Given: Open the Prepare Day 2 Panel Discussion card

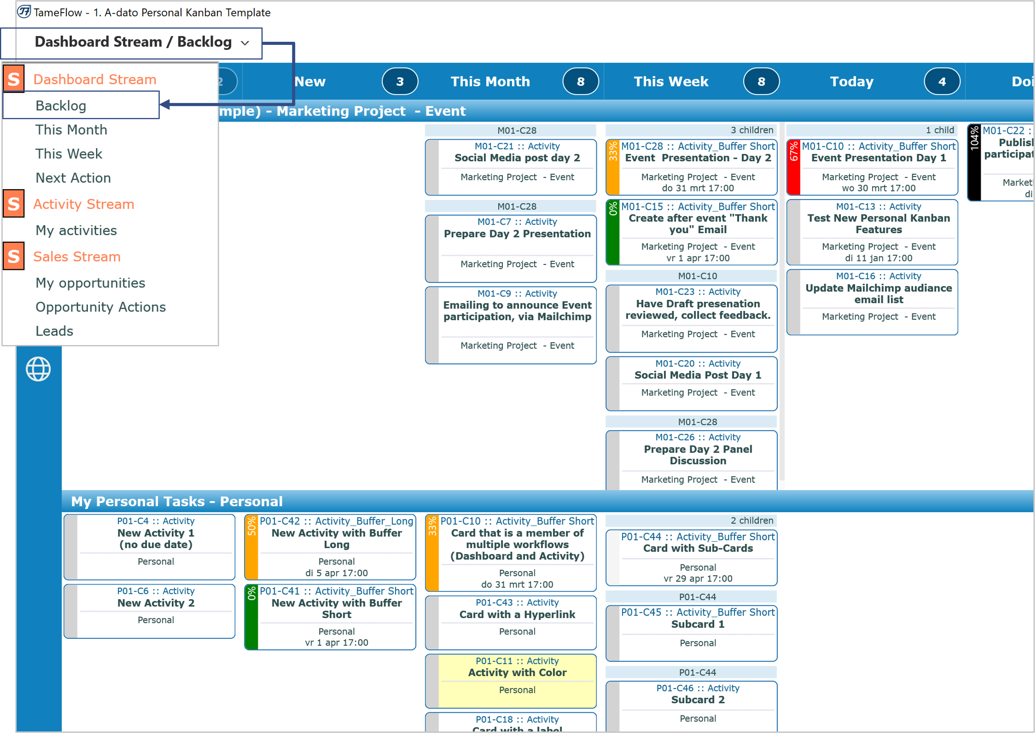Looking at the screenshot, I should tap(691, 460).
